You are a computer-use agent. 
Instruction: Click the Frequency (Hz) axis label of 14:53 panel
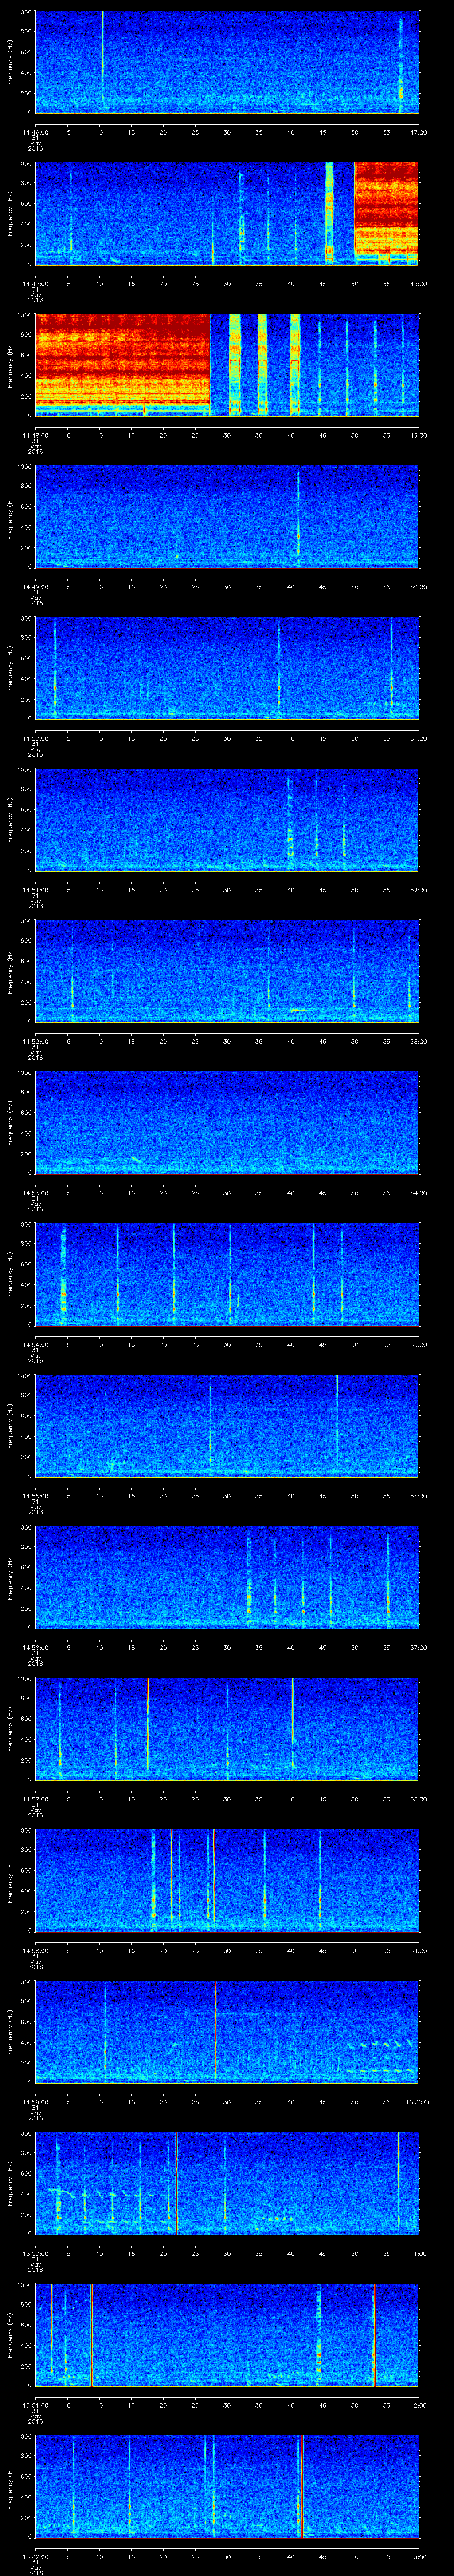coord(10,1122)
